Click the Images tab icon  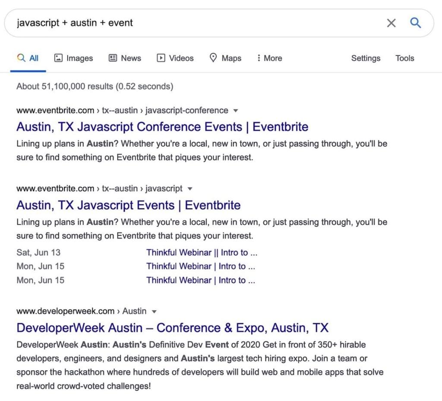pos(59,58)
